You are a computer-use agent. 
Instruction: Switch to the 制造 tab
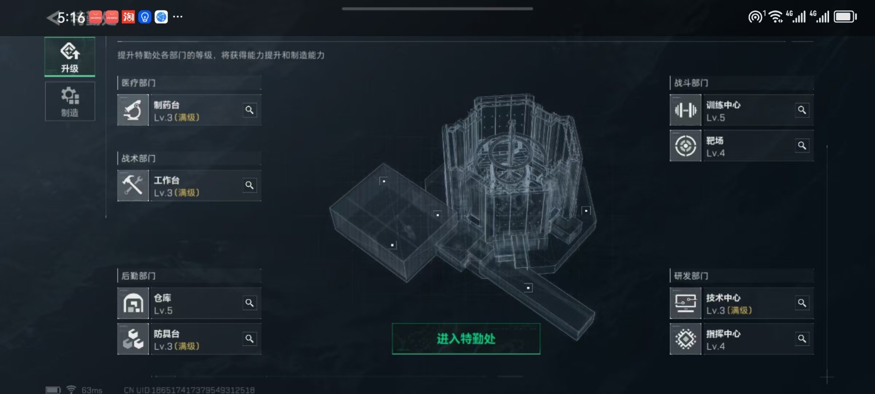(x=70, y=101)
